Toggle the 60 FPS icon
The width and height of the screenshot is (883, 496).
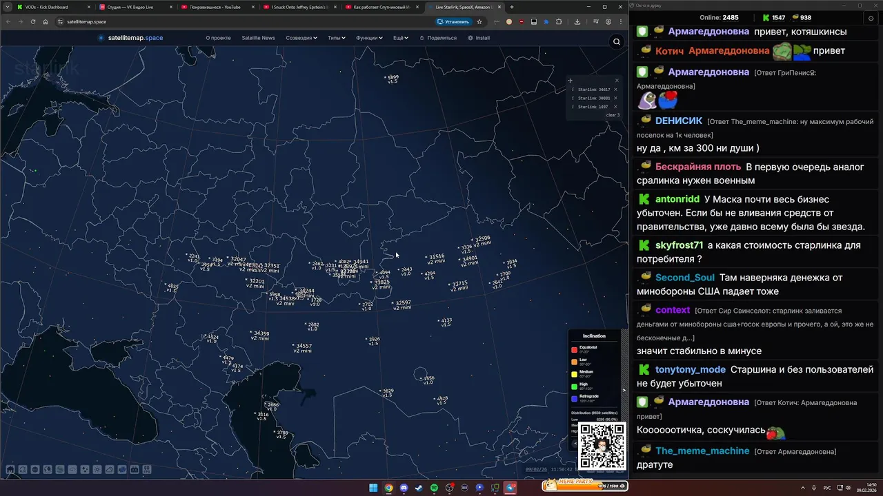click(x=147, y=470)
